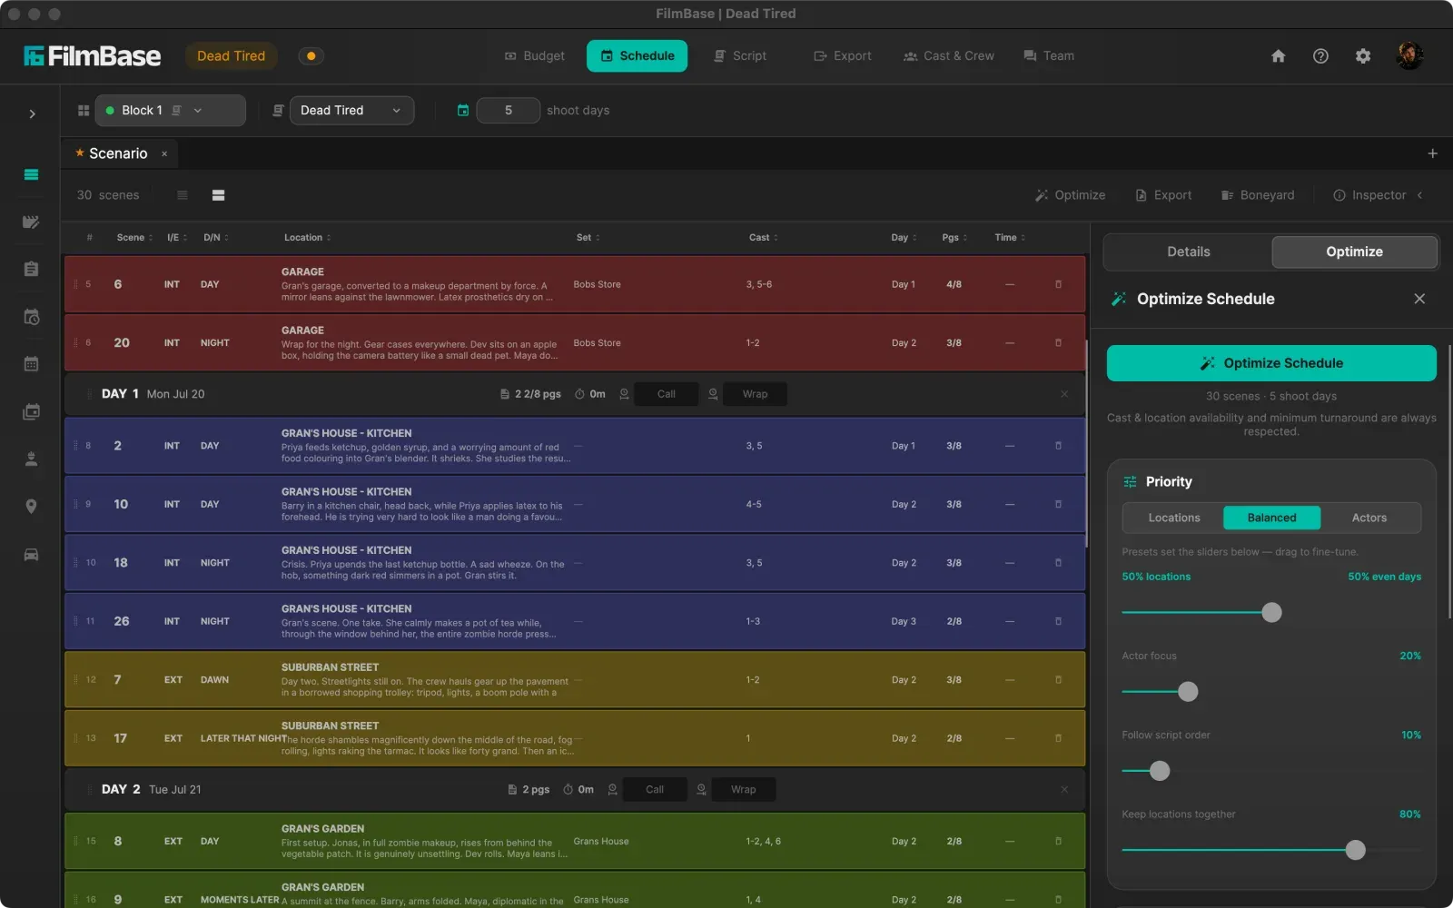Sort by Day column header
1453x908 pixels.
(904, 238)
